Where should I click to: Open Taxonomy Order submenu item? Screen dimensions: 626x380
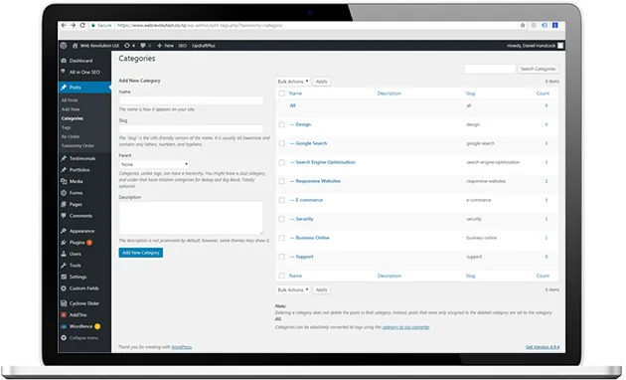click(x=78, y=146)
